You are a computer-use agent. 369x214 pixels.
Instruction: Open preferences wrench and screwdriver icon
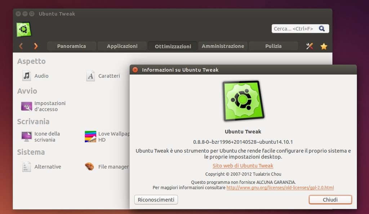click(x=310, y=46)
